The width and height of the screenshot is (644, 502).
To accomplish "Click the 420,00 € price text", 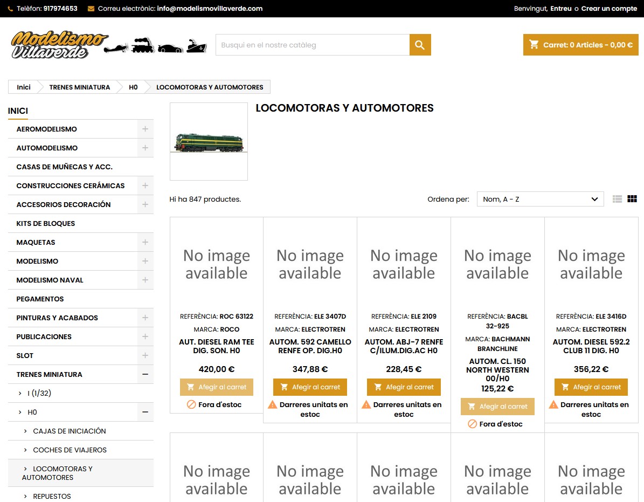I will [x=217, y=369].
